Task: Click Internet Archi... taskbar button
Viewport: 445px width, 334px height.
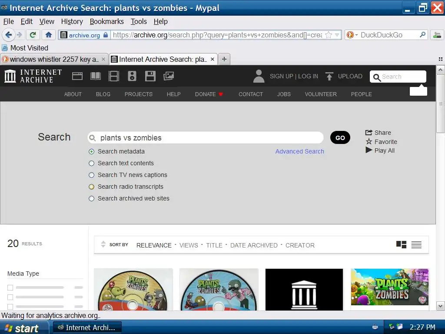Action: point(87,327)
